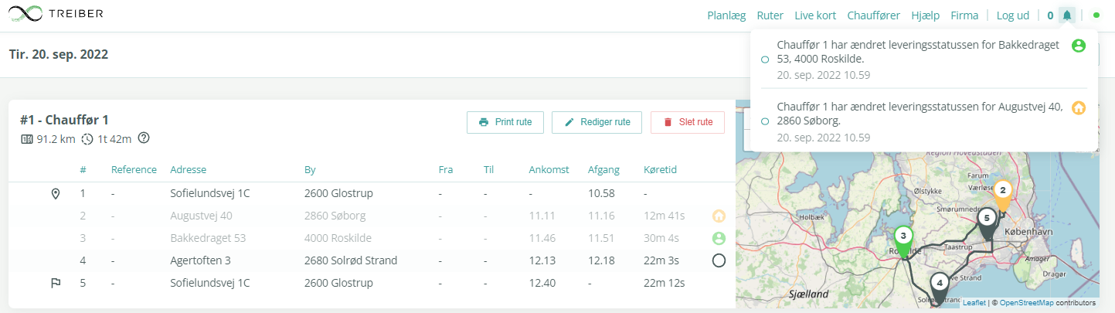Open the OpenStreetMap attribution link
This screenshot has height=313, width=1115.
1027,303
